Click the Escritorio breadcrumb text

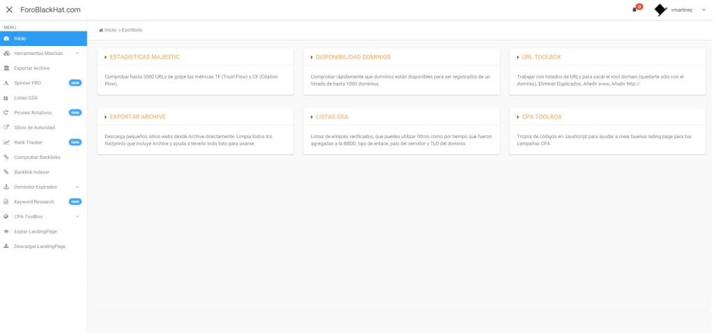click(x=132, y=30)
